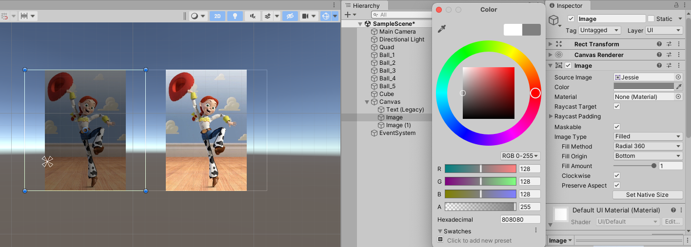Toggle hidden objects visibility (crossed eye icon)

pyautogui.click(x=290, y=16)
